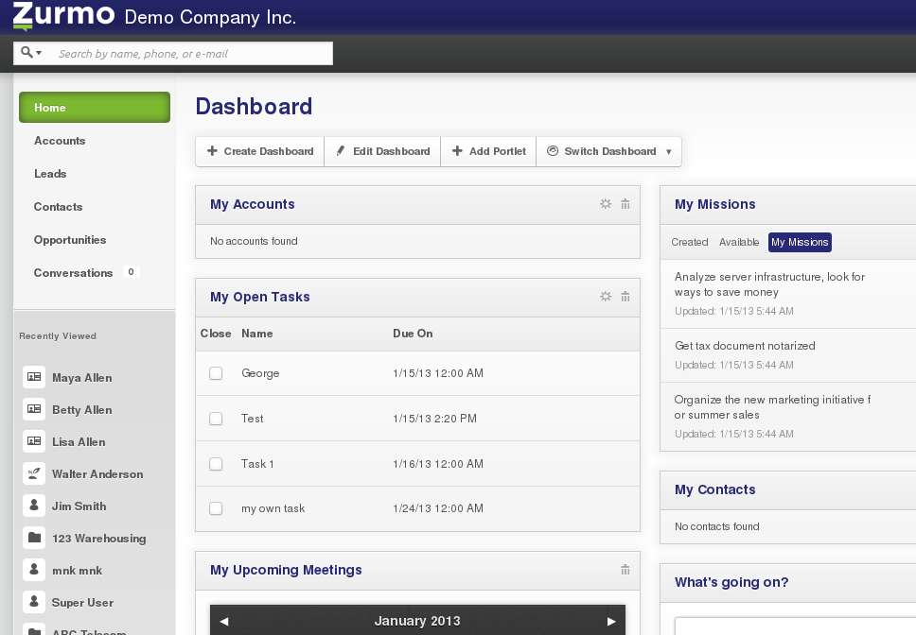Click the Add Portlet button

coord(488,151)
